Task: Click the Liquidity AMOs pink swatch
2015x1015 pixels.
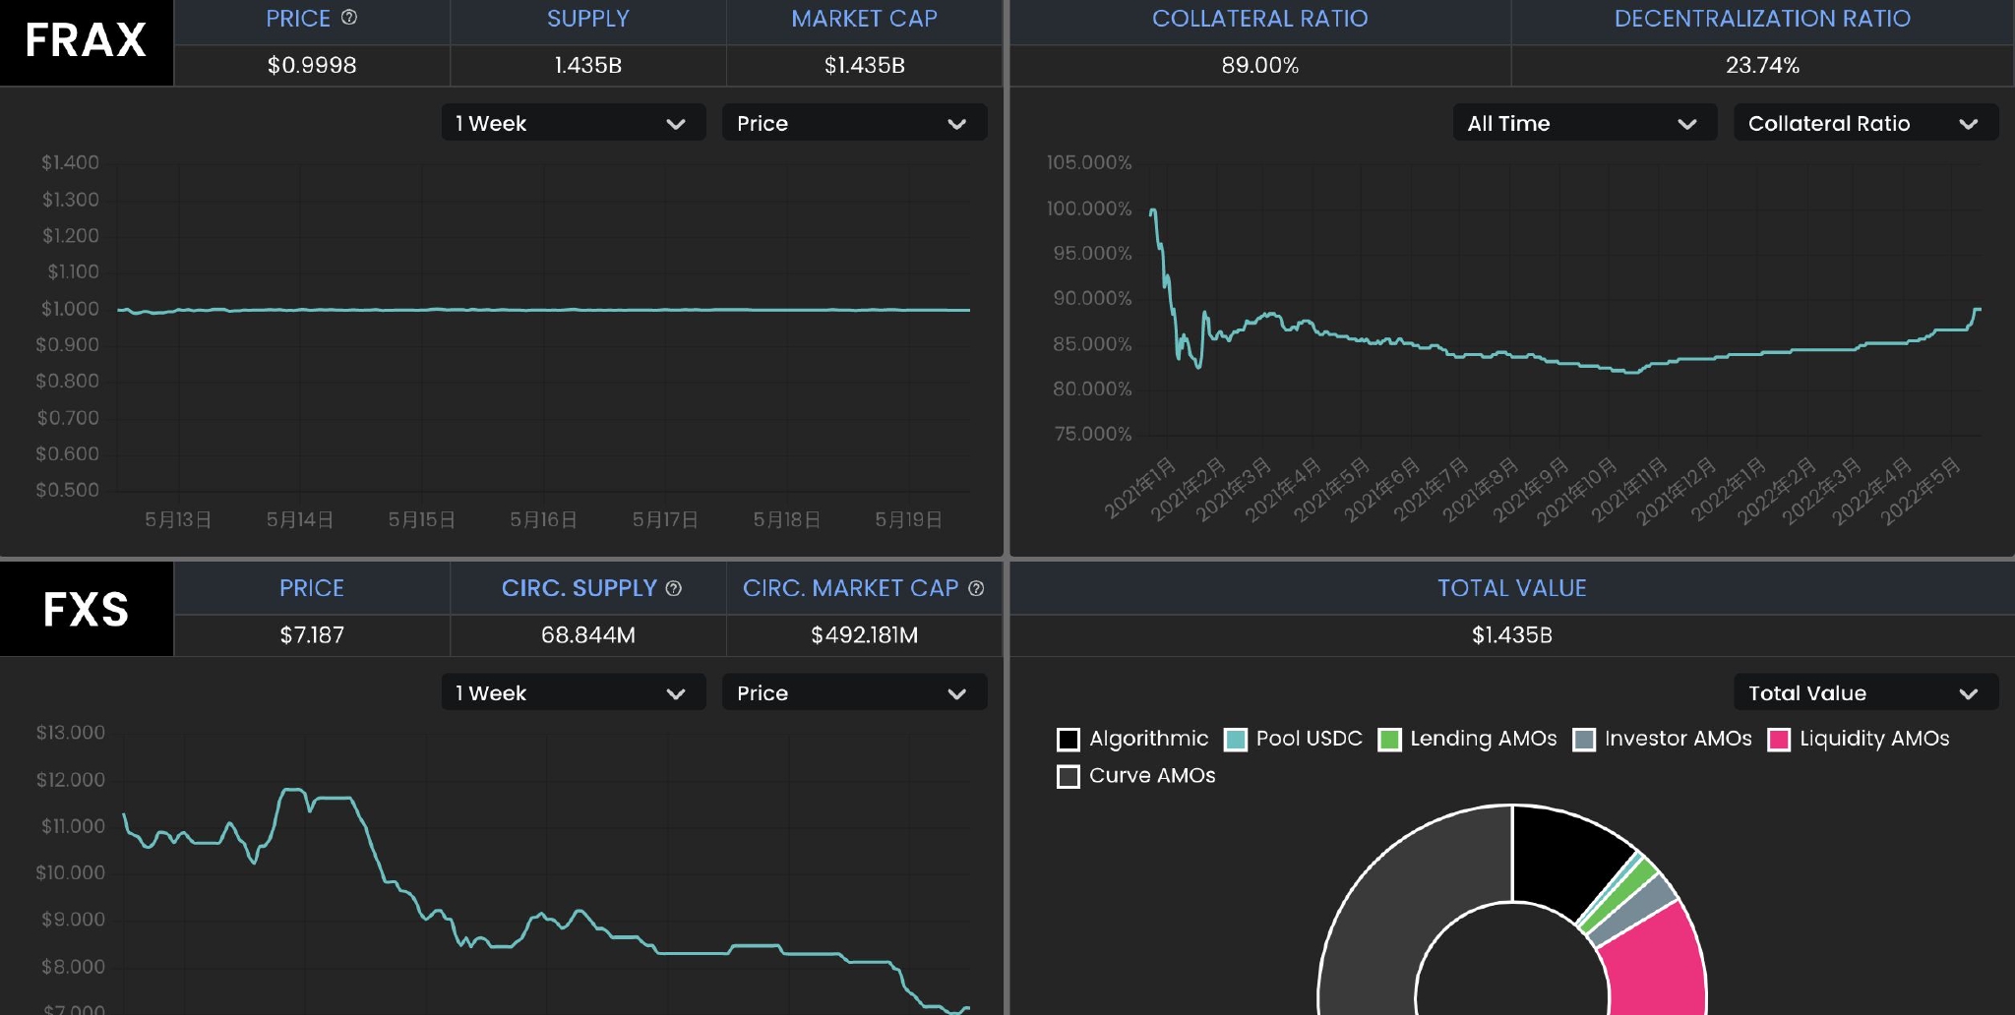Action: (1779, 740)
